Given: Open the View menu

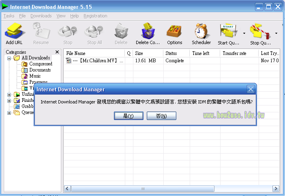Looking at the screenshot, I should 61,16.
